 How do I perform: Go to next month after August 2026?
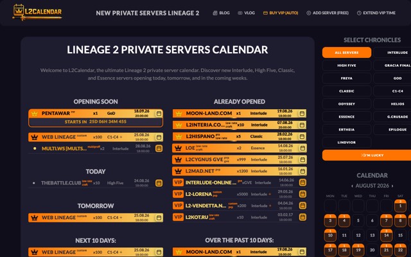click(x=392, y=186)
